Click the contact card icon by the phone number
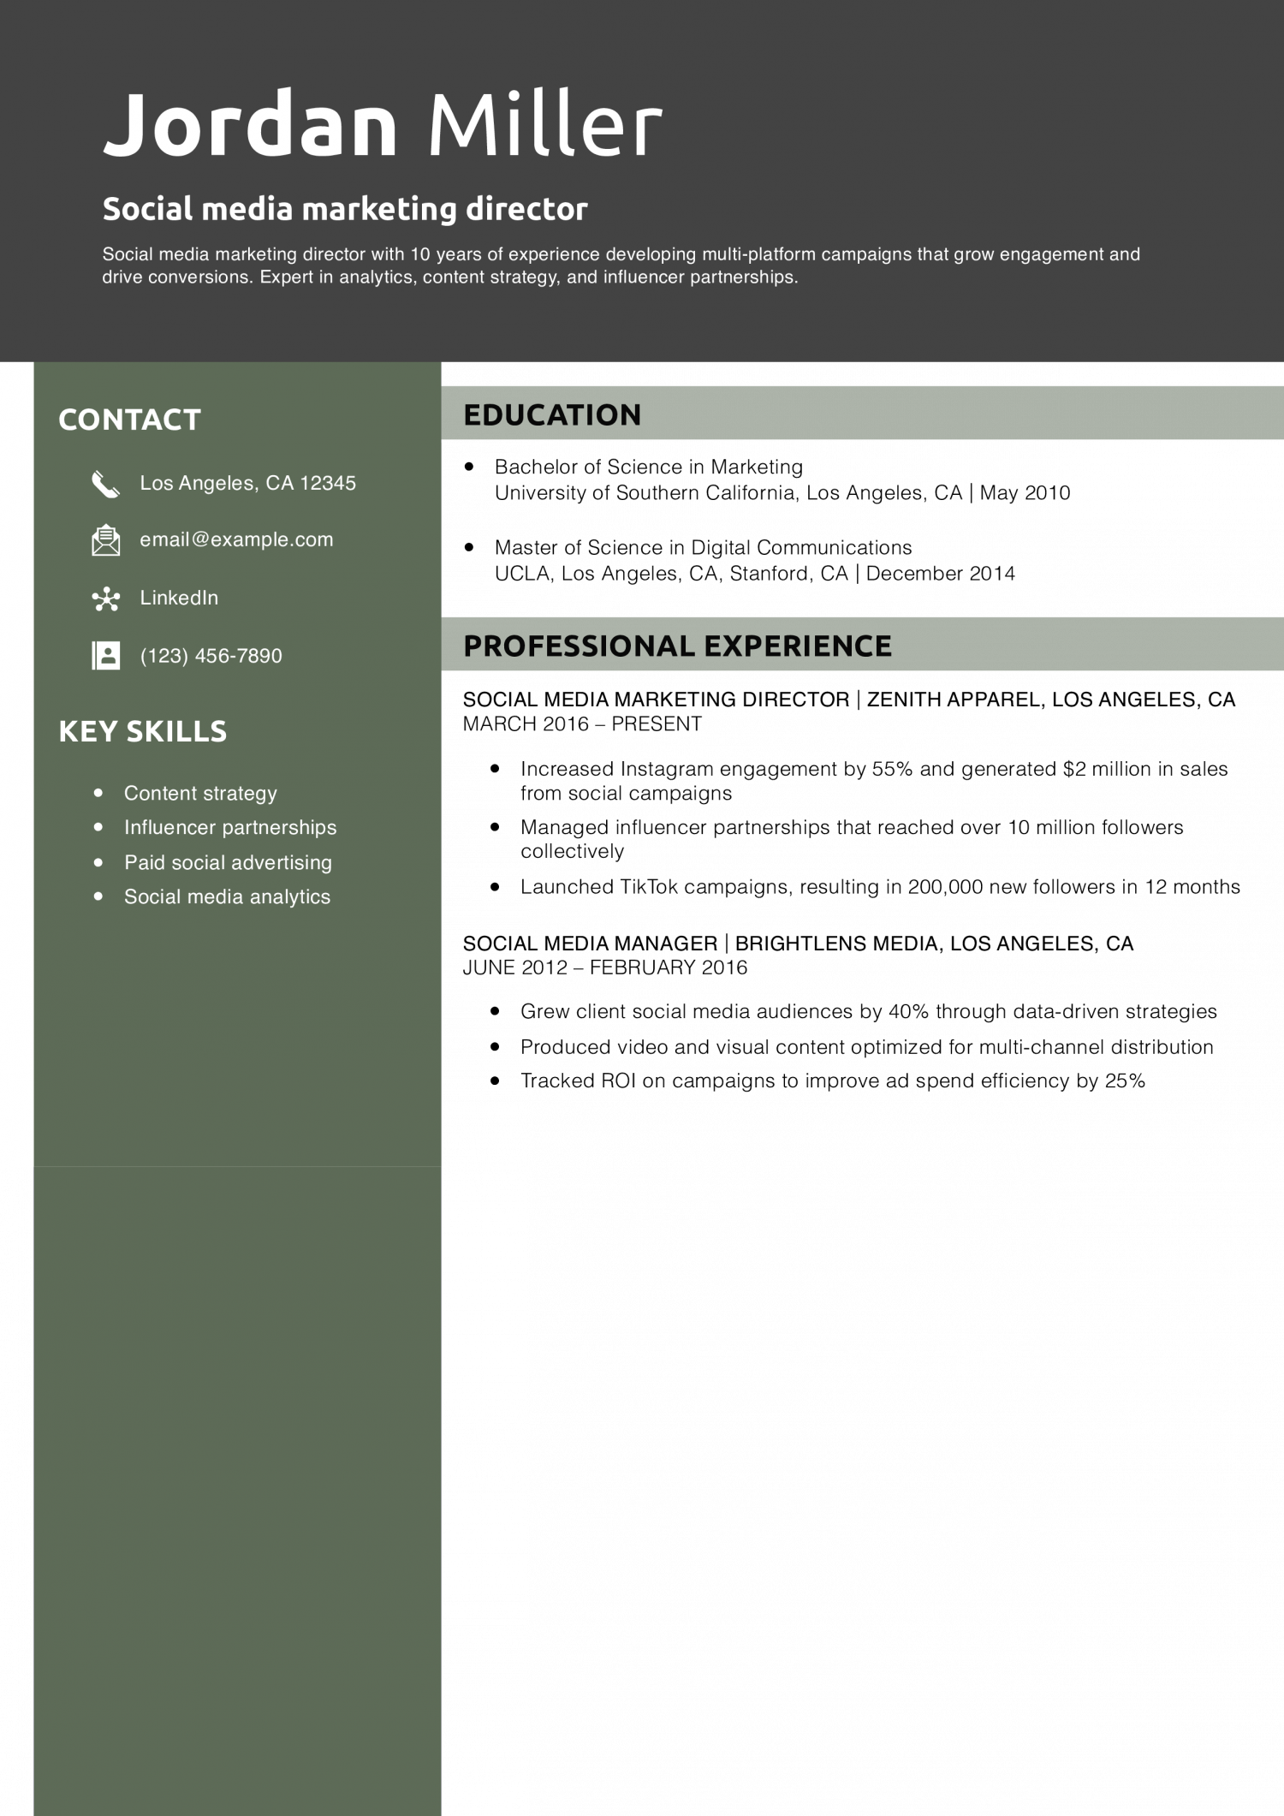The height and width of the screenshot is (1816, 1284). [x=105, y=656]
